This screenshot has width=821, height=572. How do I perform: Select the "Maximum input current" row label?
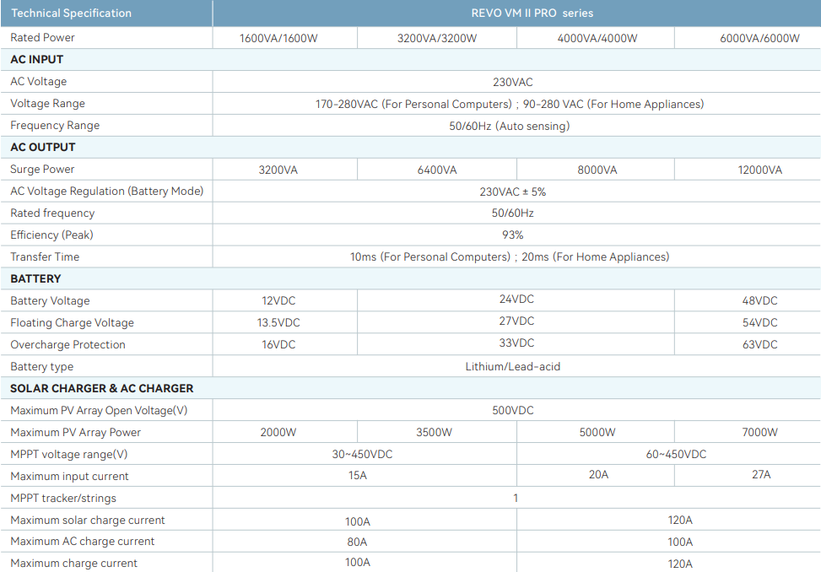(70, 476)
